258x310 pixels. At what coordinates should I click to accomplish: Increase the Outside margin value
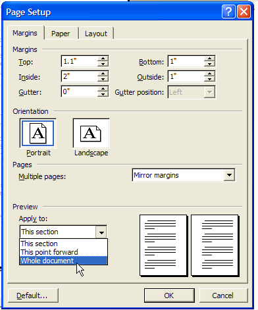pyautogui.click(x=209, y=74)
